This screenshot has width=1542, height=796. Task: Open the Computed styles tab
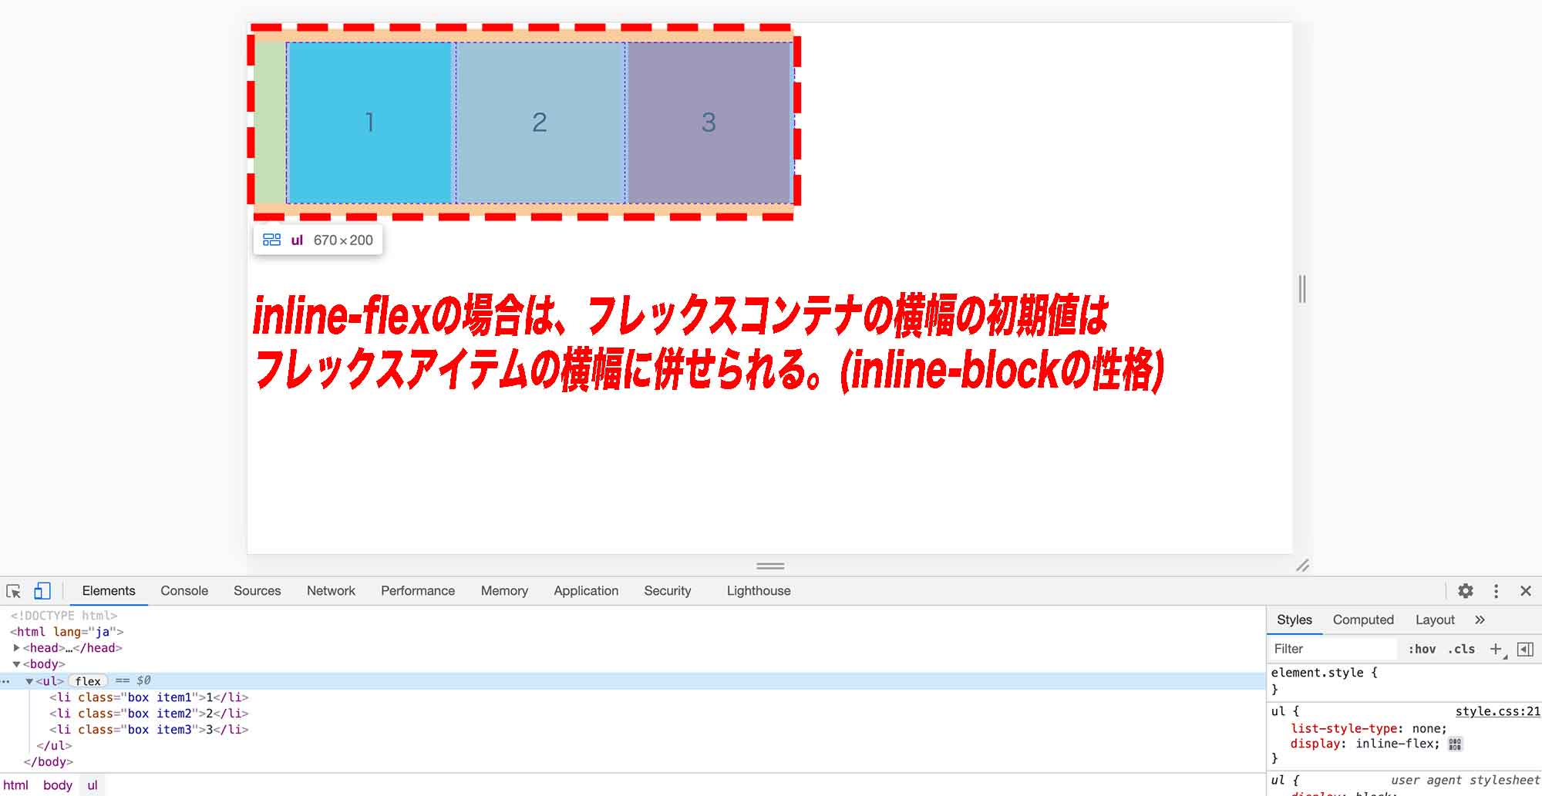(1363, 620)
